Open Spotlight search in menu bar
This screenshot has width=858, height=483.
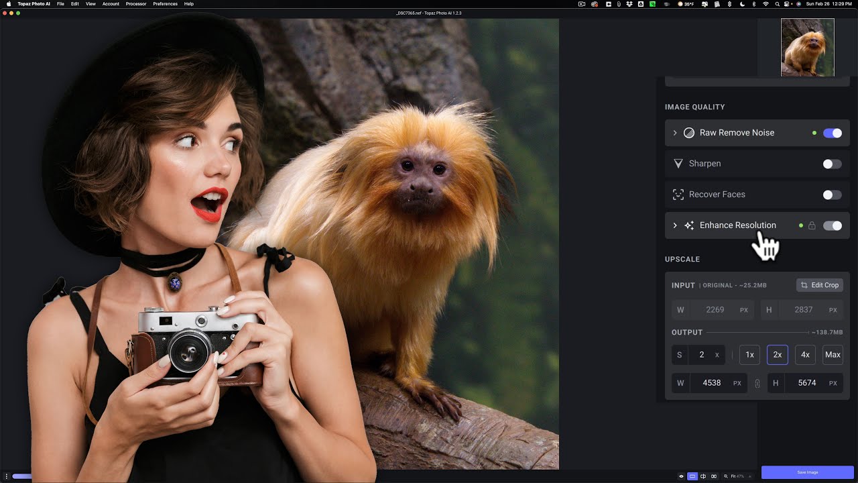pos(777,4)
